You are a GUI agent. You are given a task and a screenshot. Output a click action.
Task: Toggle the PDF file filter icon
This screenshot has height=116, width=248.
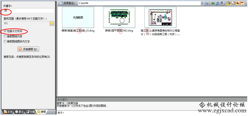pyautogui.click(x=243, y=3)
